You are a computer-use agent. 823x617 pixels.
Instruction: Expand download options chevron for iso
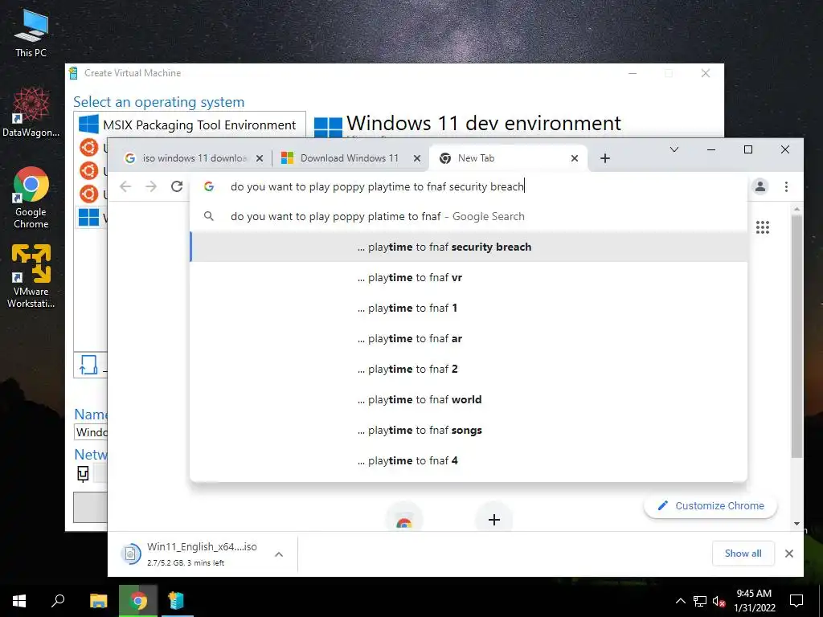pyautogui.click(x=279, y=554)
